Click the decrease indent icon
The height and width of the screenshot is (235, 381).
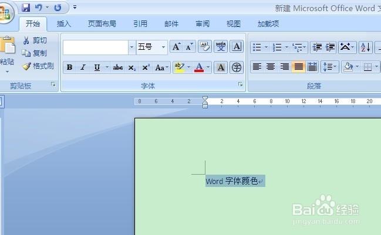pyautogui.click(x=317, y=47)
